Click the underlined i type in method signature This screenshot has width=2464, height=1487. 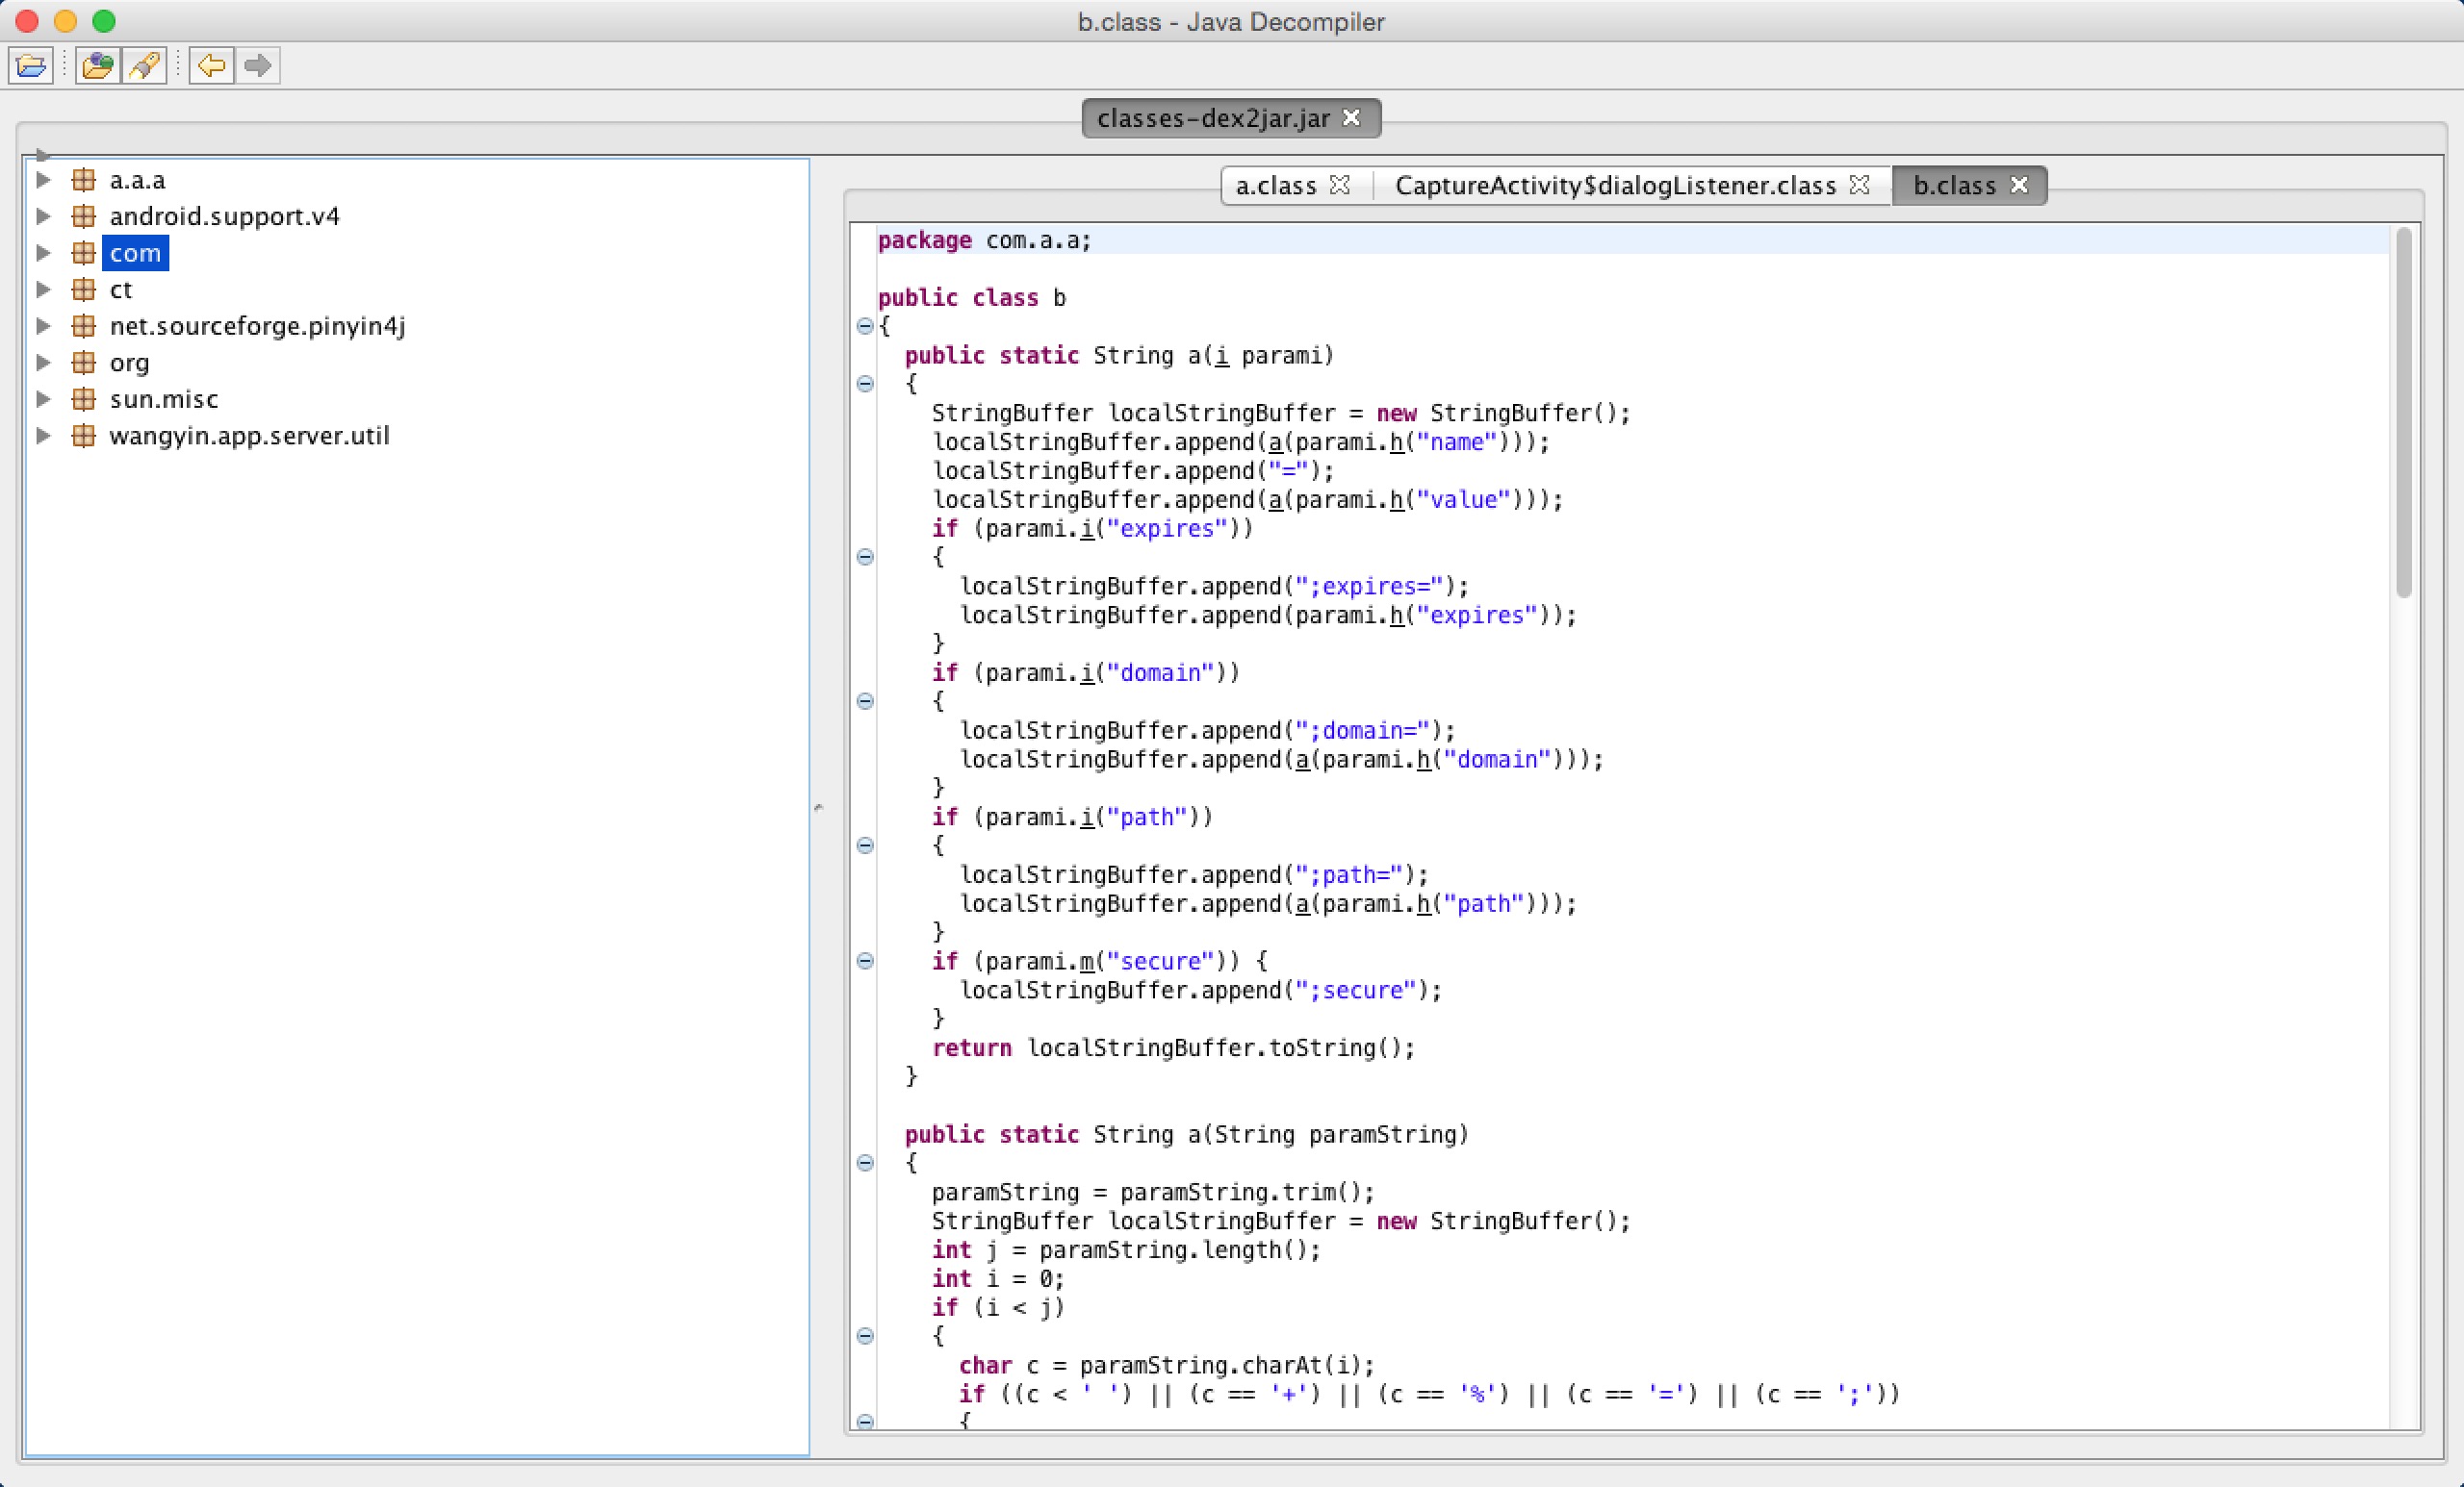[x=1221, y=356]
